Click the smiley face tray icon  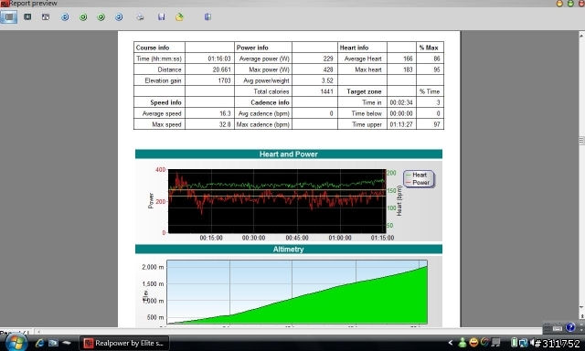(x=473, y=343)
